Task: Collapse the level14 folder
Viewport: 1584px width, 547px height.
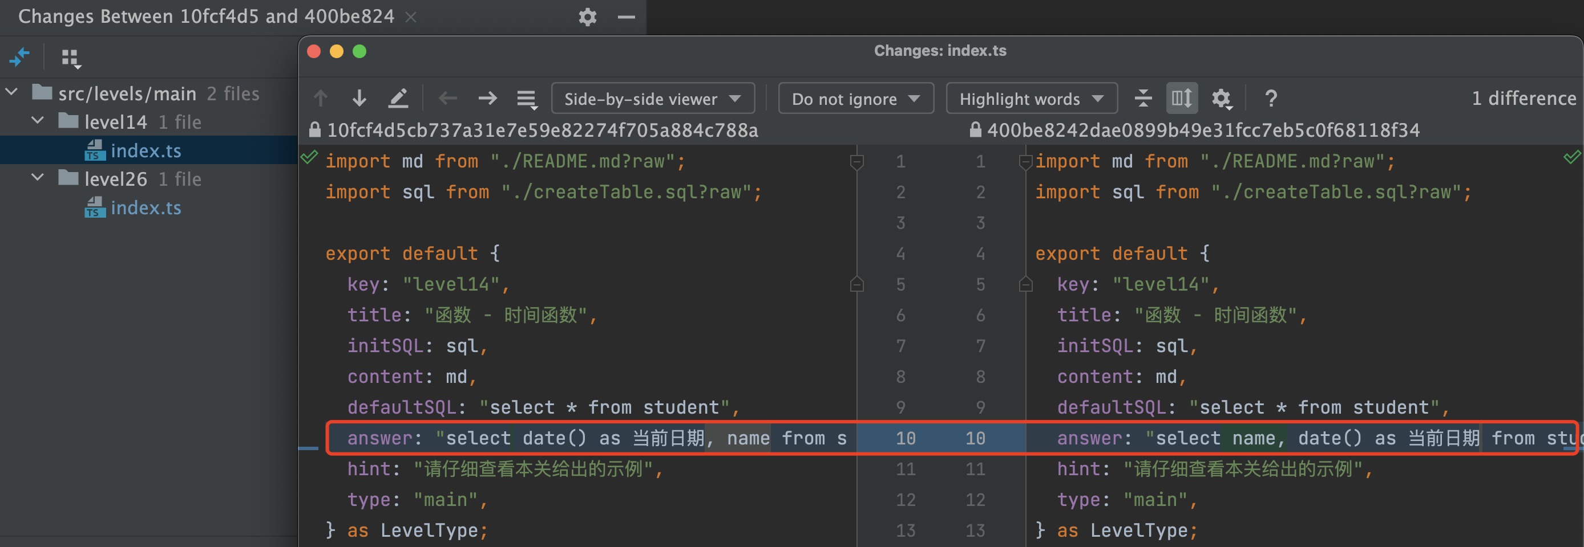Action: pyautogui.click(x=38, y=121)
